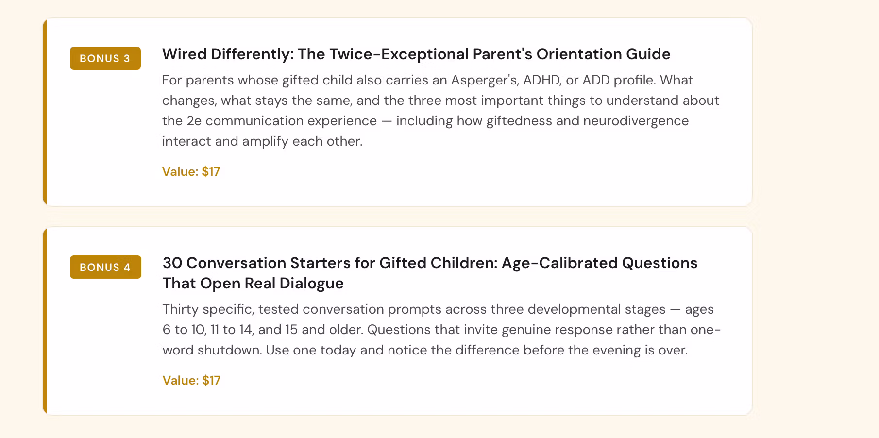Click the BONUS 3 badge
Screen dimensions: 879x438
(x=105, y=58)
